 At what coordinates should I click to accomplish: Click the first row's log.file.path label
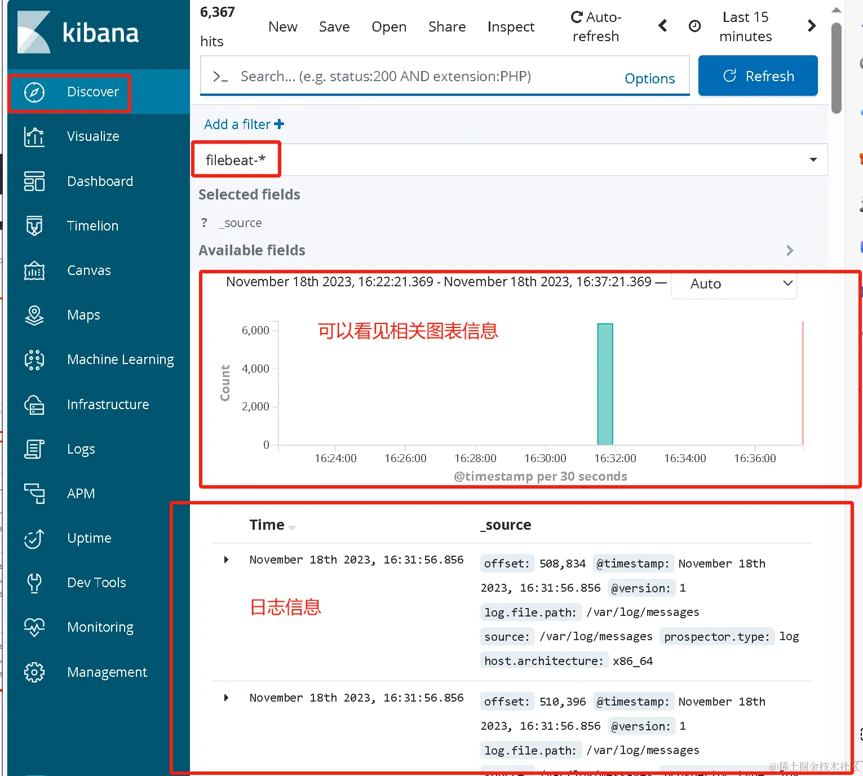point(530,613)
